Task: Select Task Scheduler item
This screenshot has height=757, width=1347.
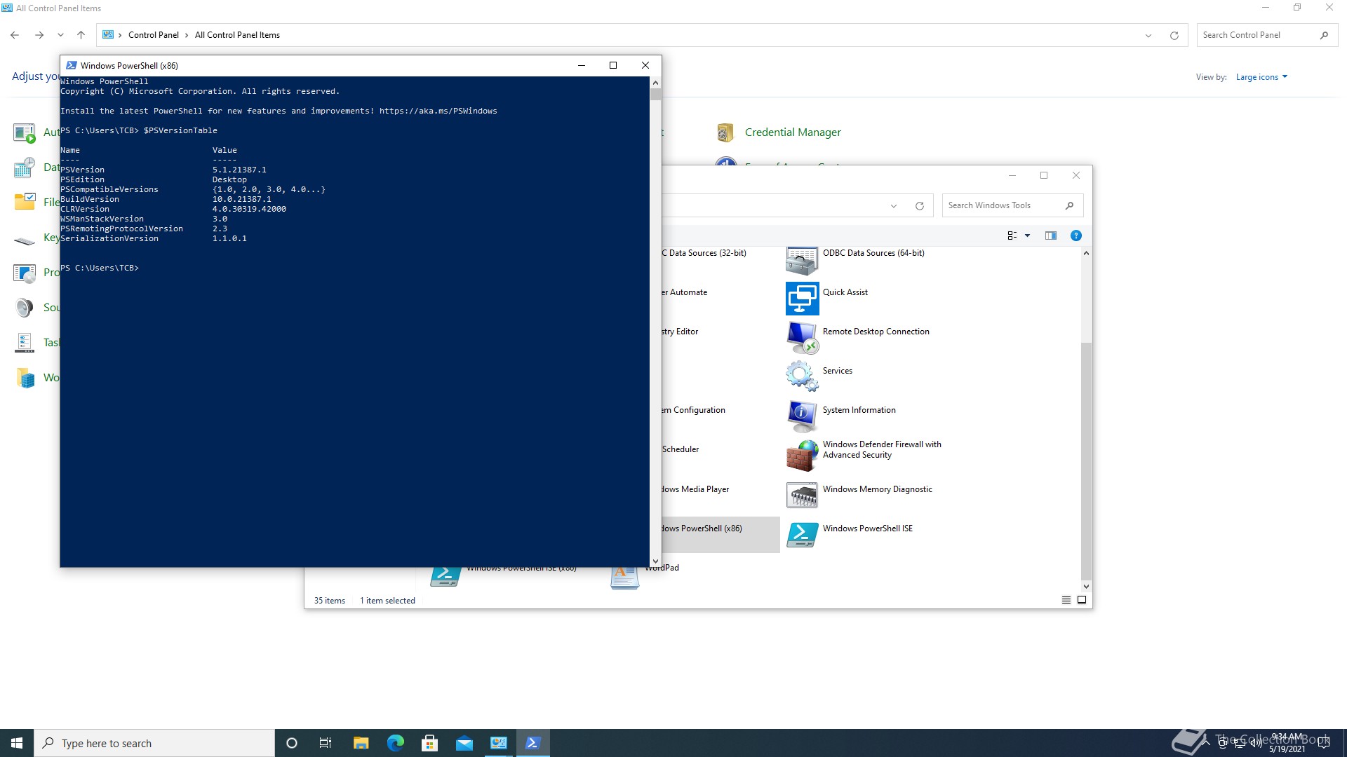Action: pos(681,449)
